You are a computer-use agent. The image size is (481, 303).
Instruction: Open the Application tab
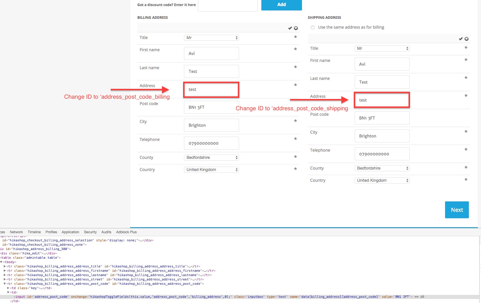[70, 232]
